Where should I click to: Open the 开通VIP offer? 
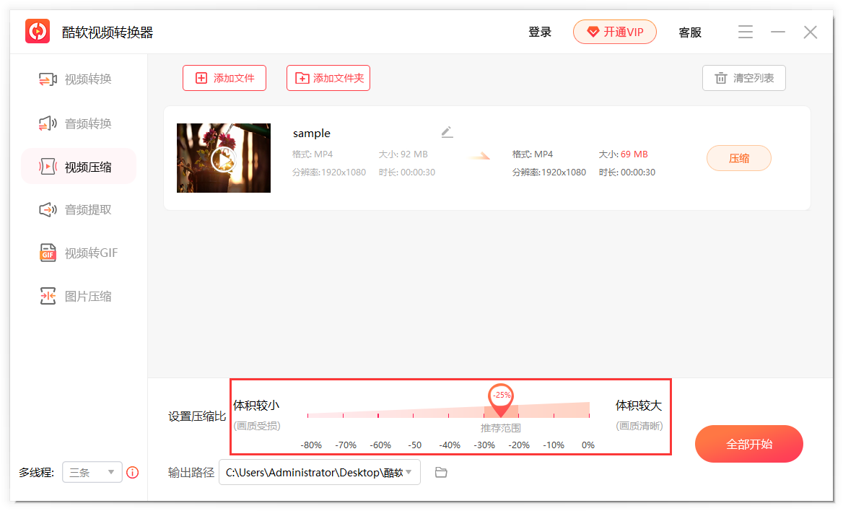[614, 32]
